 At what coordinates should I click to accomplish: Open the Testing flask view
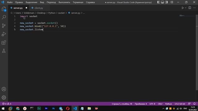(x=4, y=51)
